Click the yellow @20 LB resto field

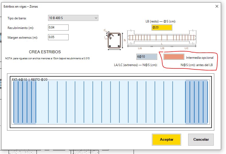click(162, 27)
